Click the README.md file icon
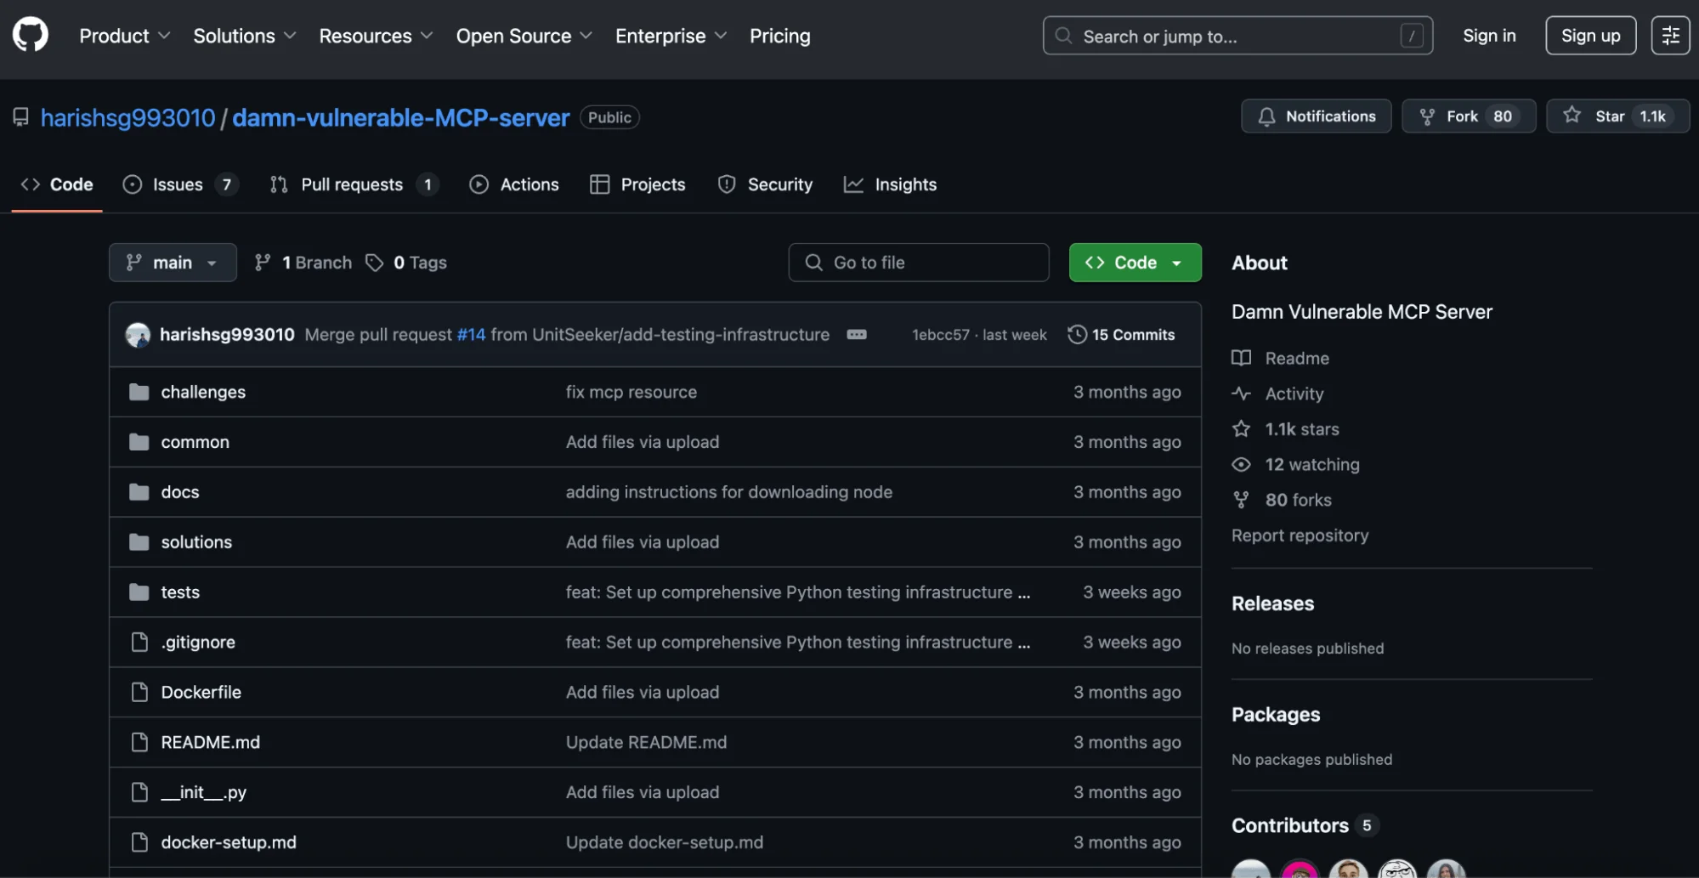 [139, 743]
